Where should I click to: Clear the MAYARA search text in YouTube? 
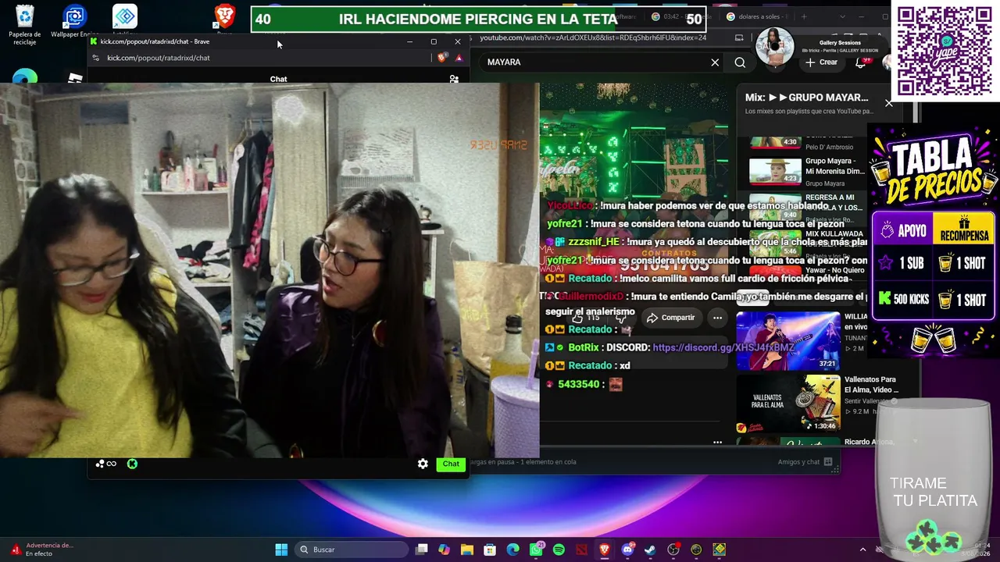pos(715,62)
